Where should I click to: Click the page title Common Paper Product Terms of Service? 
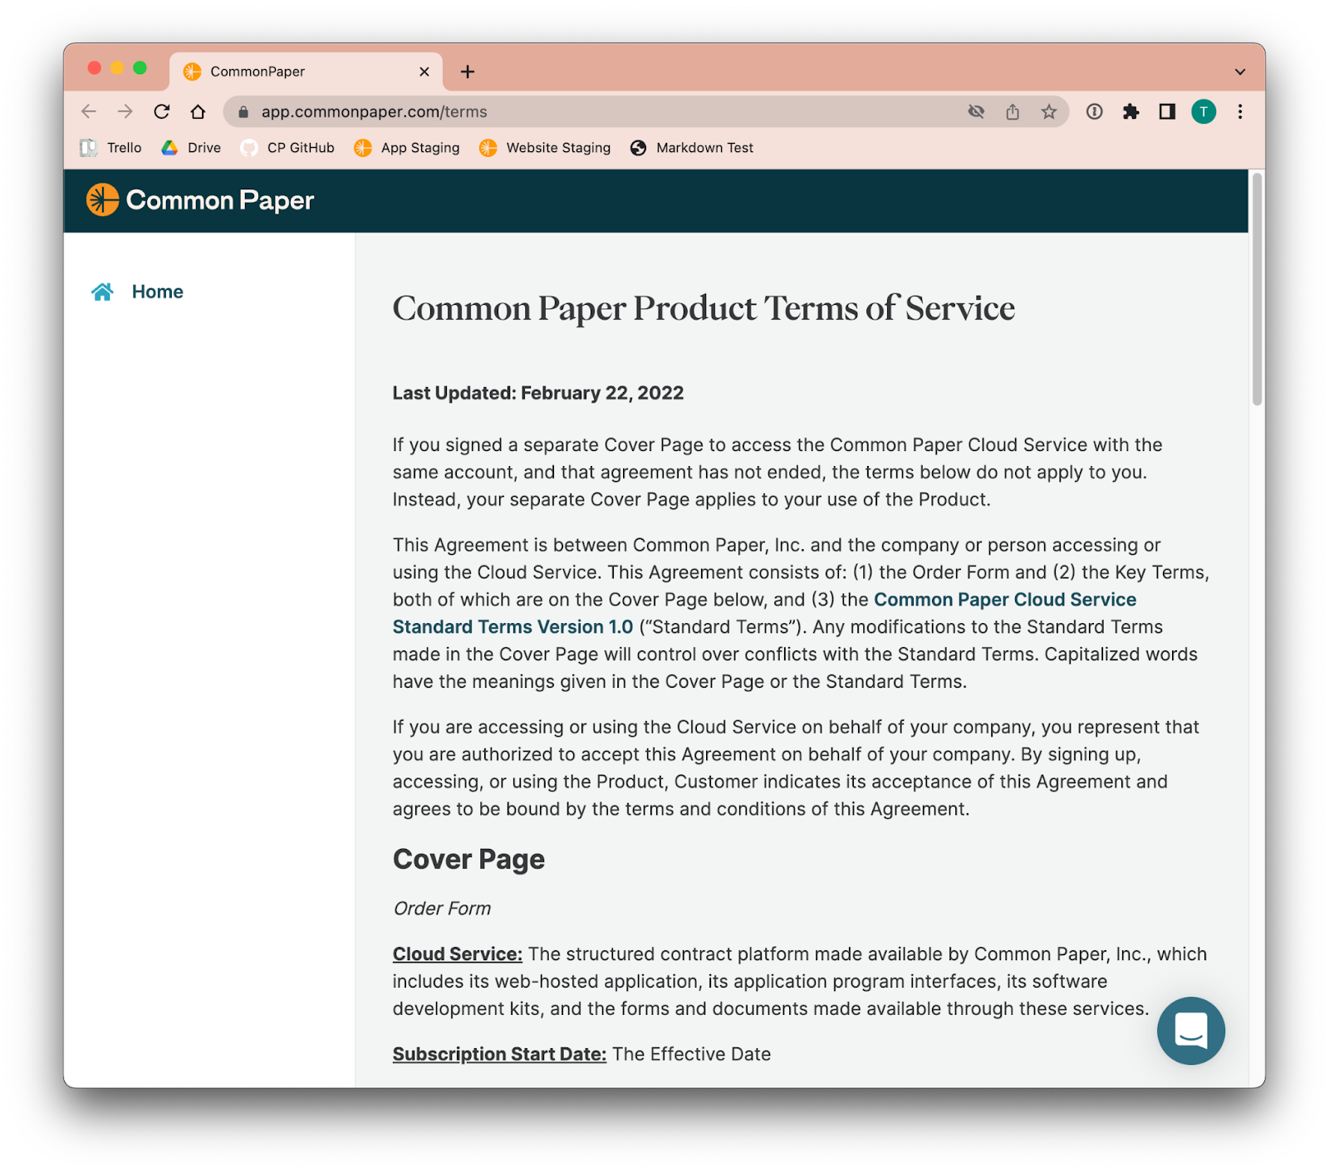pyautogui.click(x=704, y=308)
